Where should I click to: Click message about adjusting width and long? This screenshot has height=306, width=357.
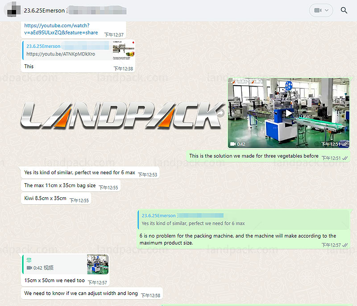[81, 293]
